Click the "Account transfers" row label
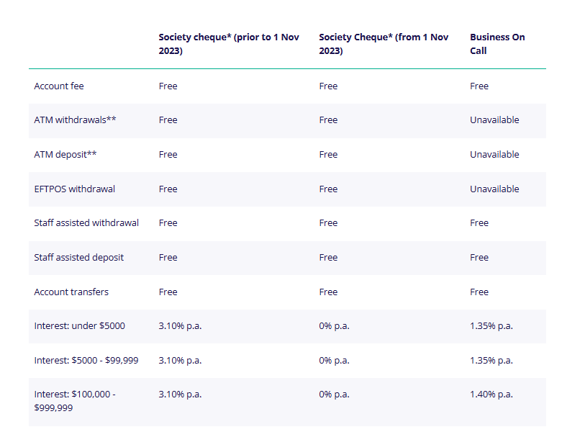562x437 pixels. tap(71, 292)
